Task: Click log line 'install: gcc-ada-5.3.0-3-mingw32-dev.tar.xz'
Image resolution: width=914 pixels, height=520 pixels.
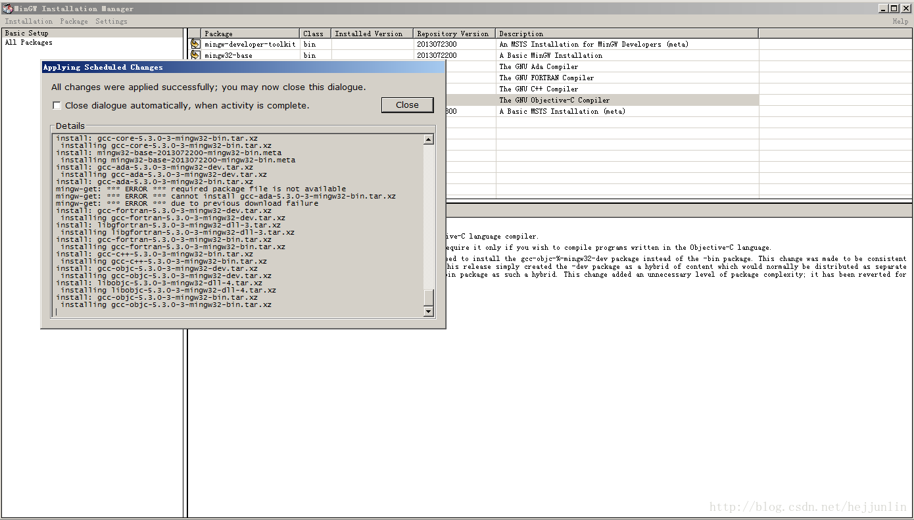Action: pyautogui.click(x=155, y=167)
